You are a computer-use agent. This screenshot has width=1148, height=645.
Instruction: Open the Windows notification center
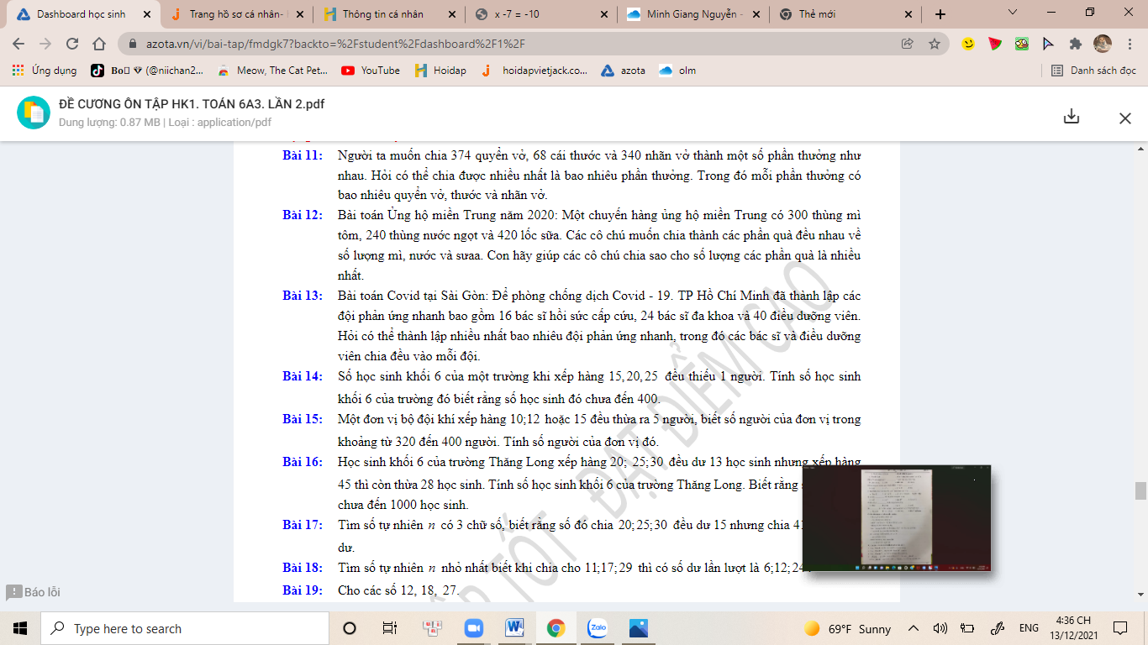1119,628
